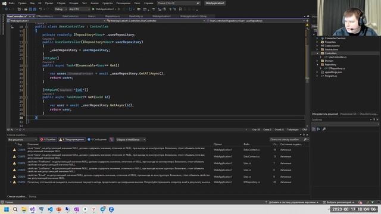Select Program.cs in Solution Explorer
The height and width of the screenshot is (214, 381).
click(330, 76)
